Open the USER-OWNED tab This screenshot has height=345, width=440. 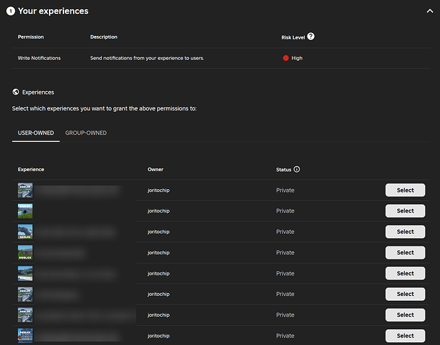pos(36,132)
